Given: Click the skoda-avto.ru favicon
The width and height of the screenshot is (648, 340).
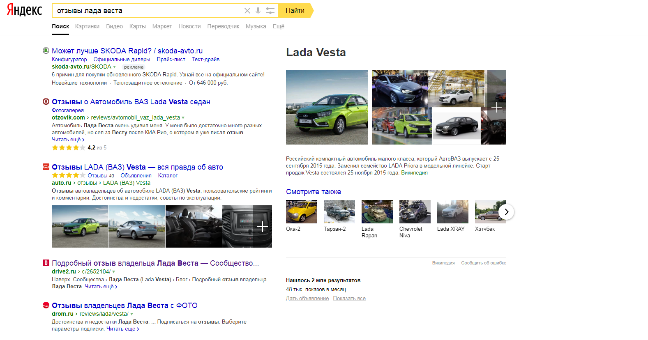Looking at the screenshot, I should [46, 51].
